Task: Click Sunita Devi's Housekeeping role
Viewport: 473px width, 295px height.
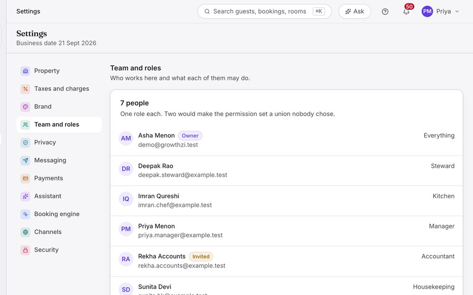Action: point(434,287)
